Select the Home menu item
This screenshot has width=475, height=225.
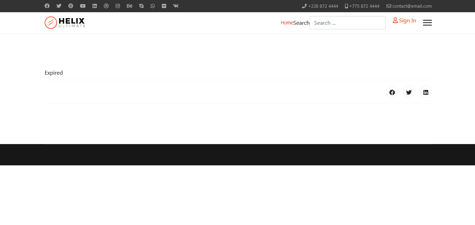pyautogui.click(x=287, y=23)
